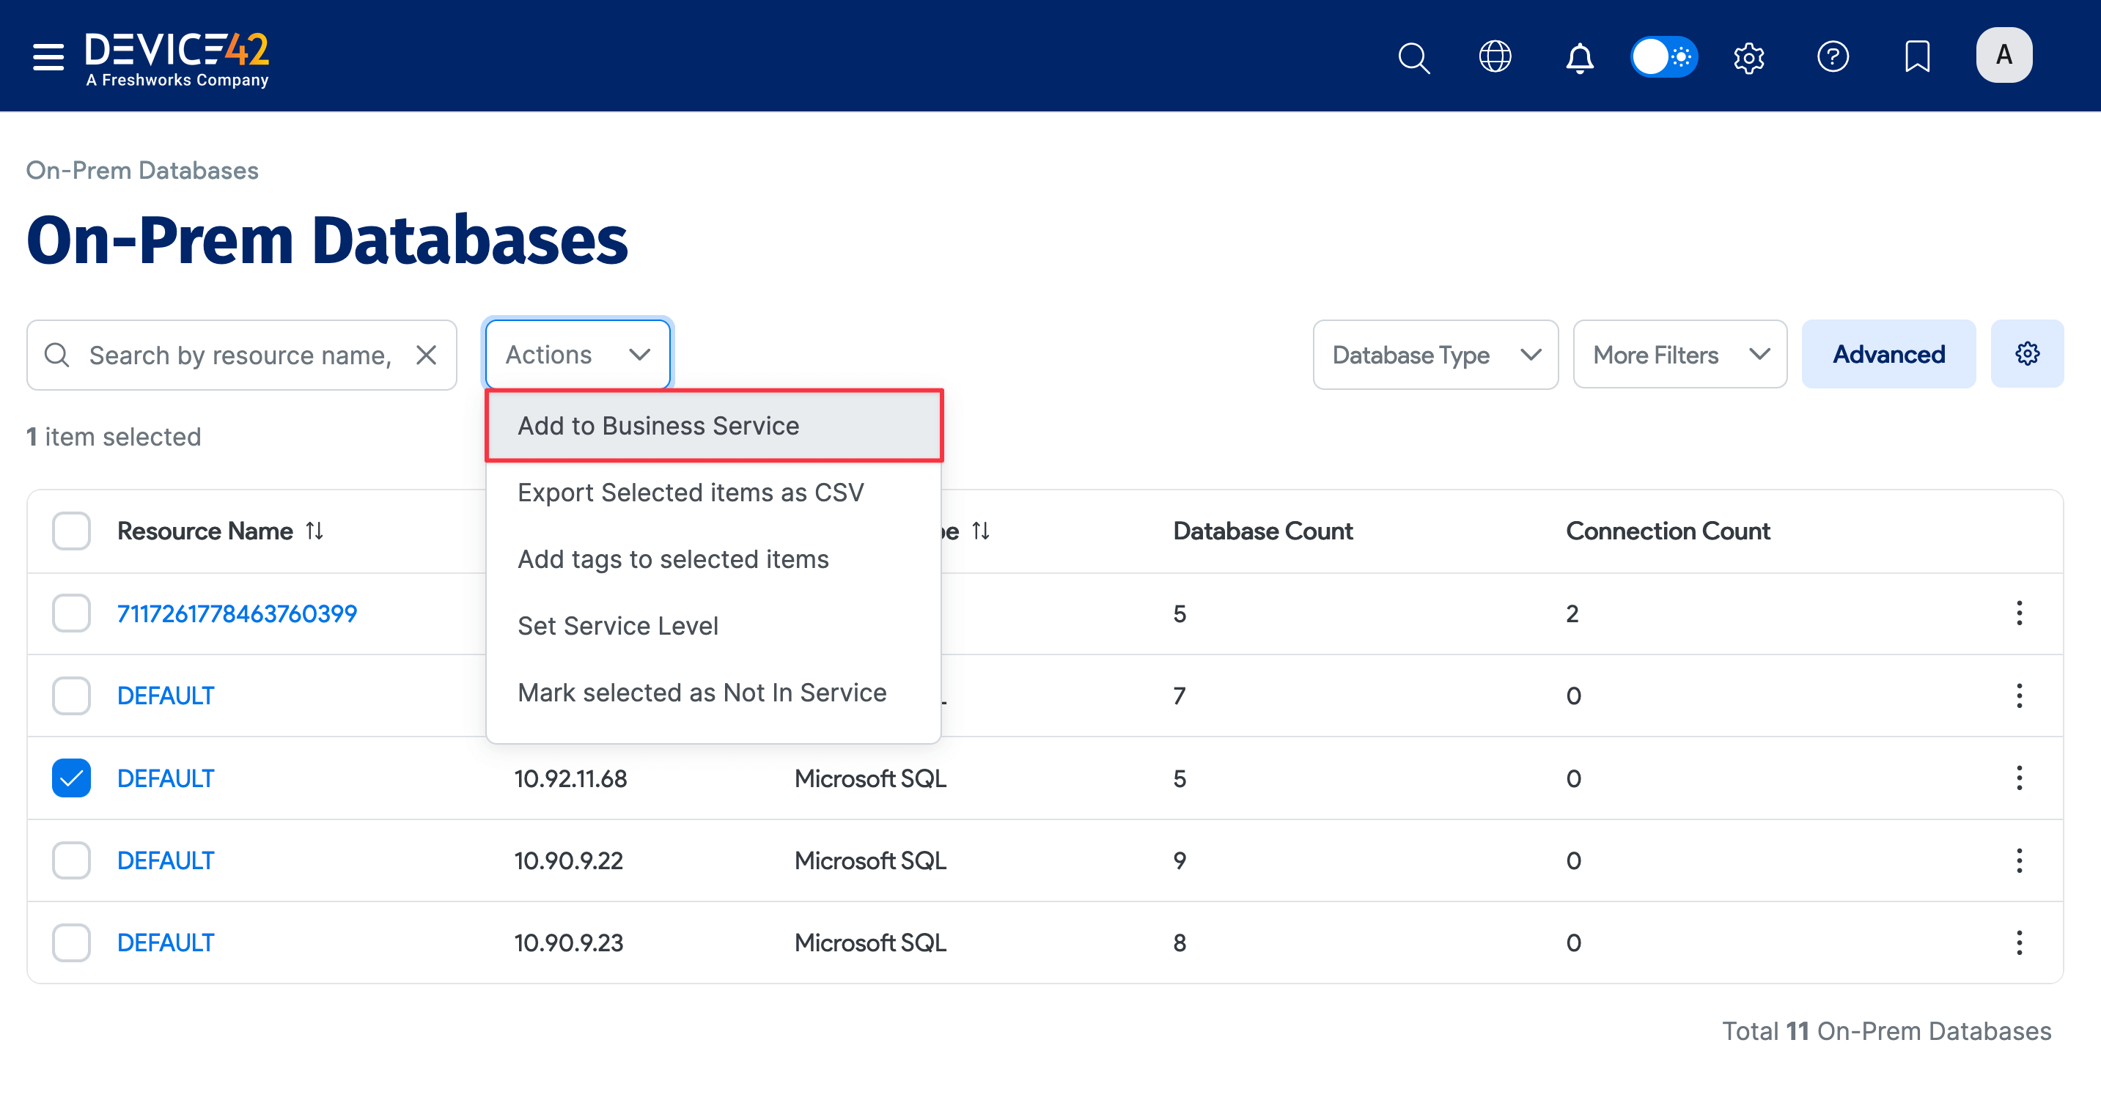Select checkbox for 10.90.9.23 row
The height and width of the screenshot is (1114, 2101).
pyautogui.click(x=72, y=943)
